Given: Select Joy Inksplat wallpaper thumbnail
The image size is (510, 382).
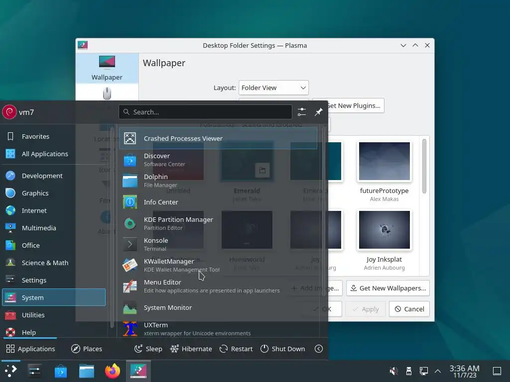Looking at the screenshot, I should tap(384, 230).
